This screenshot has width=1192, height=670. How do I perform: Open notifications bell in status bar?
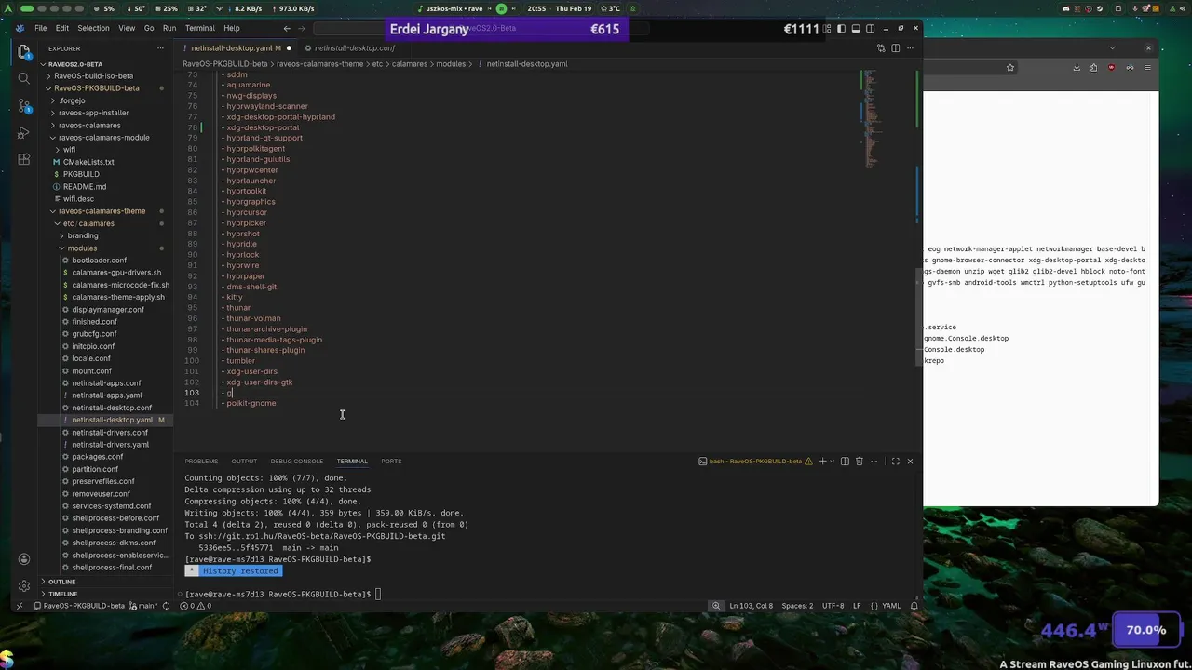914,606
